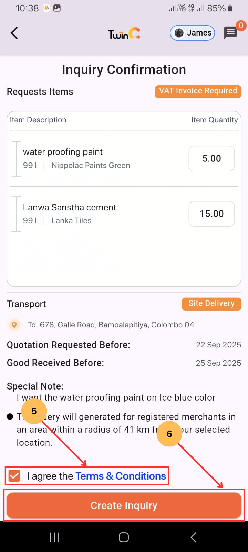Viewport: 248px width, 552px height.
Task: Tap the delivery address text
Action: point(111,325)
